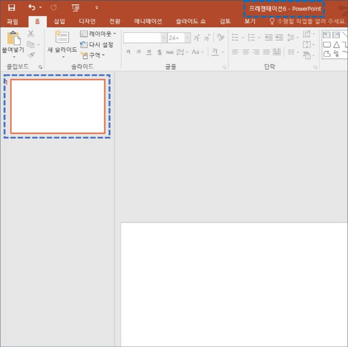This screenshot has height=347, width=348.
Task: Open the 파일 tab
Action: click(x=13, y=22)
